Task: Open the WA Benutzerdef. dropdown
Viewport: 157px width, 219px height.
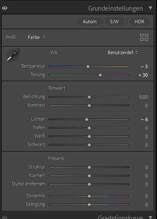Action: (123, 53)
